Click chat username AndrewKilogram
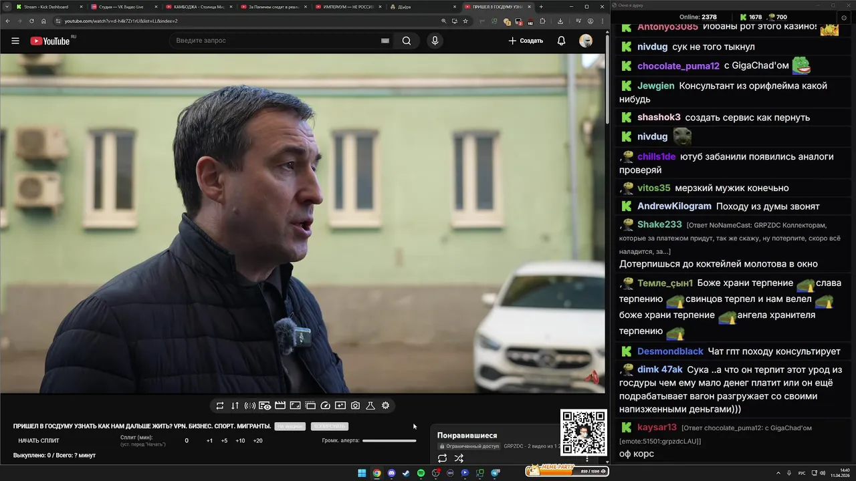The height and width of the screenshot is (481, 856). (674, 206)
